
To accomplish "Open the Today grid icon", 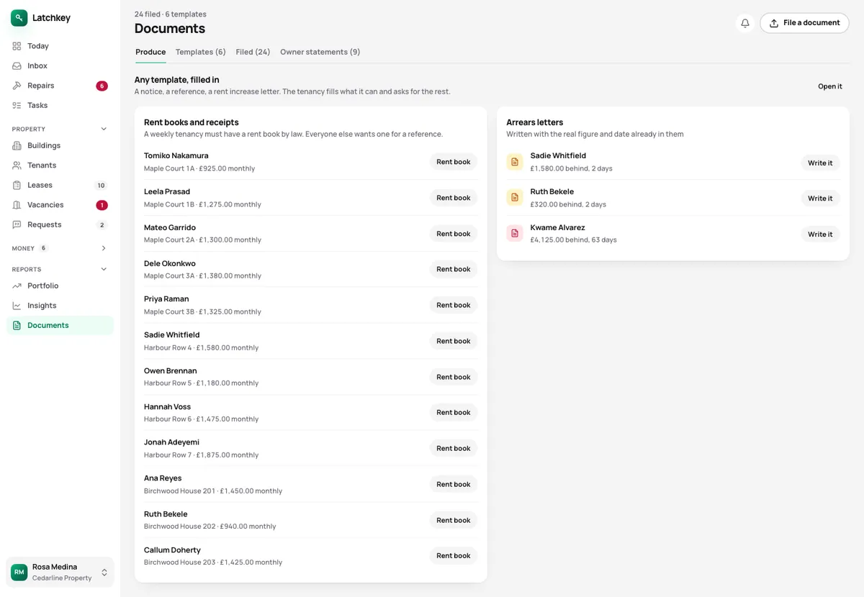I will pos(17,46).
